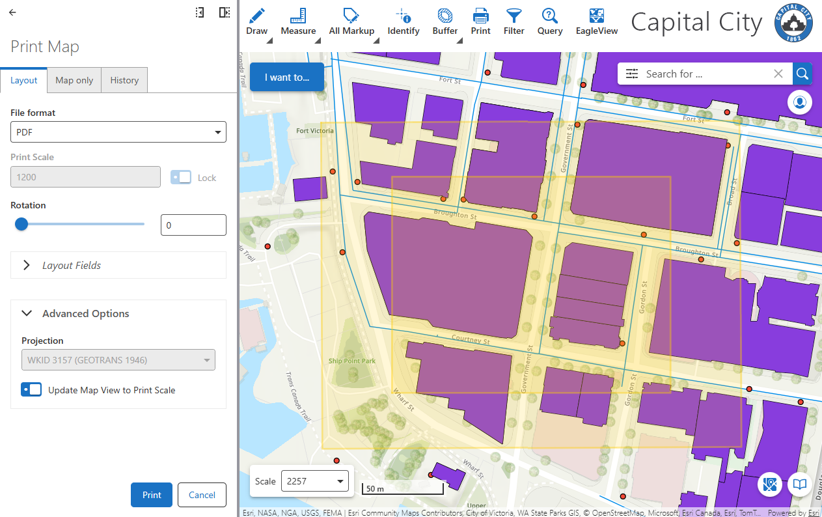Disable Update Map View to Print Scale
Viewport: 822px width, 517px height.
(31, 389)
